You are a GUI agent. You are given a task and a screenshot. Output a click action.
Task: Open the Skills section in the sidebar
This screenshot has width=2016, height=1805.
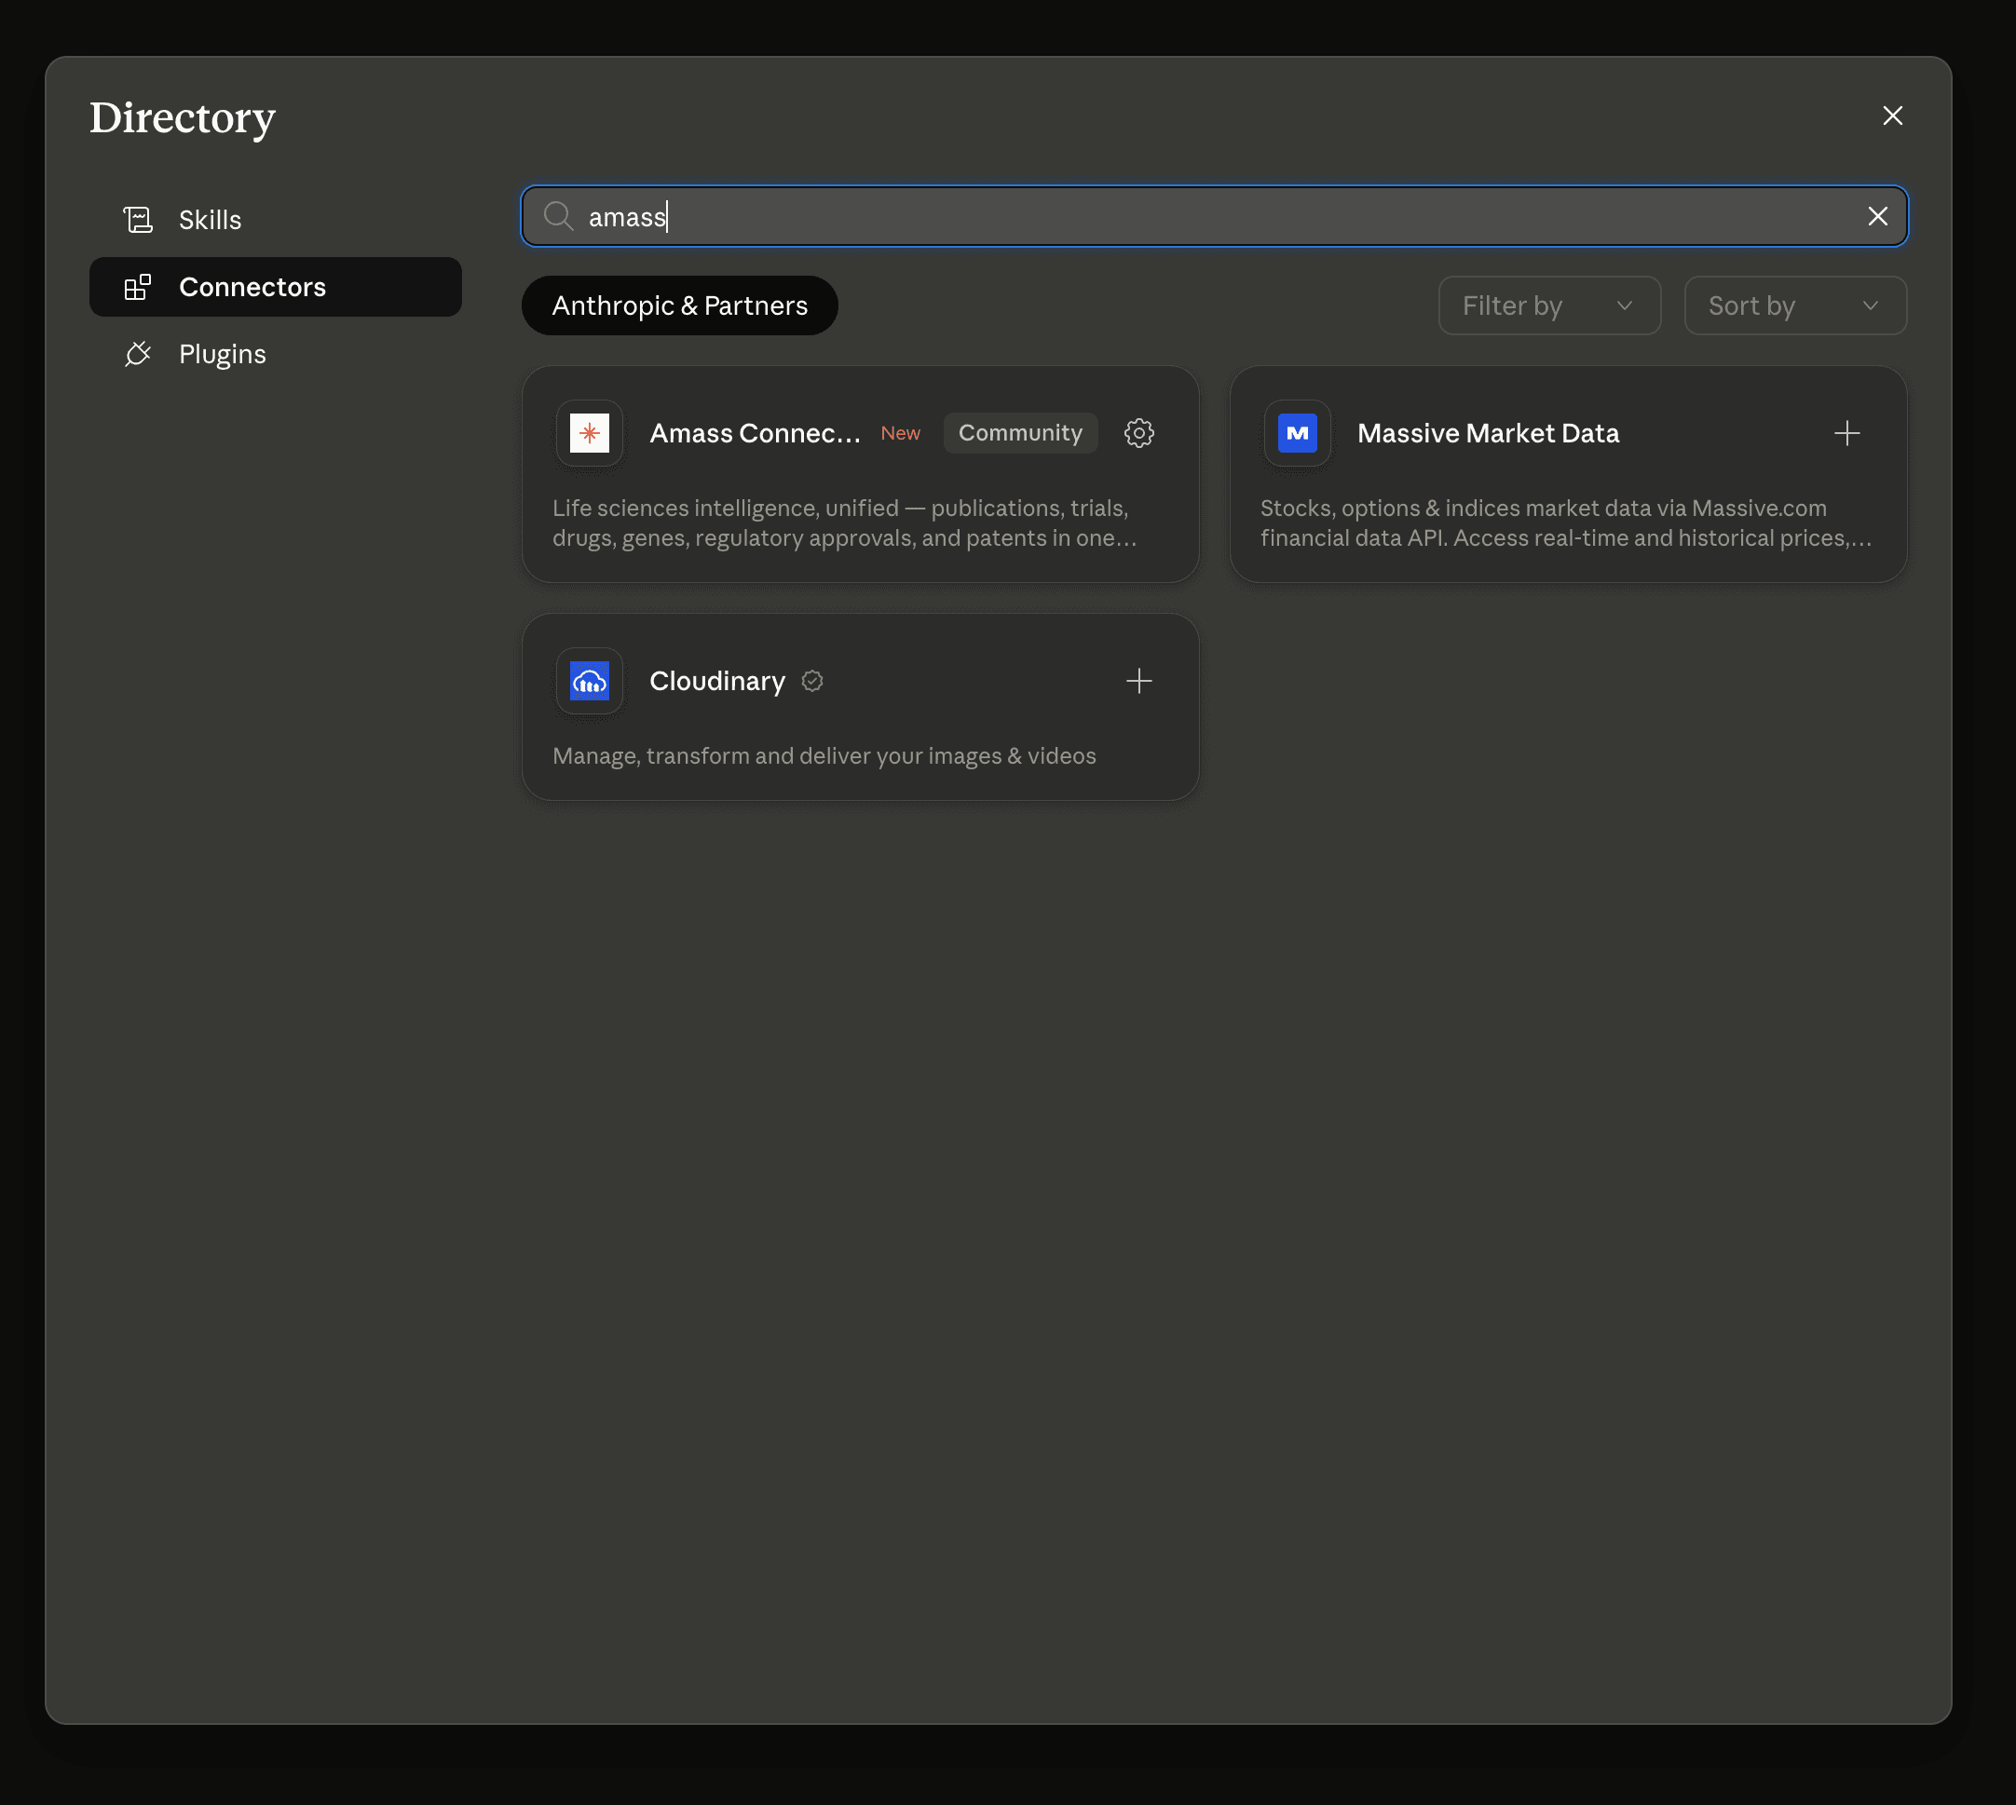coord(275,219)
